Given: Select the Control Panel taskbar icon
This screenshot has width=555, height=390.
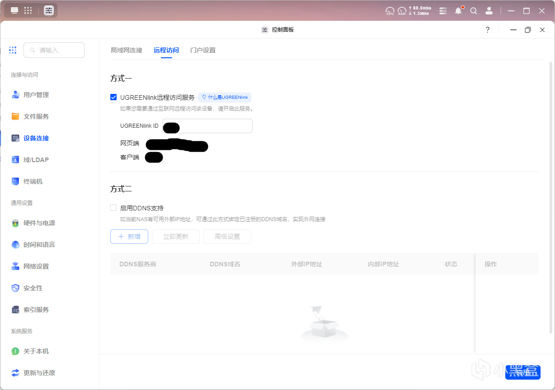Looking at the screenshot, I should pos(49,10).
